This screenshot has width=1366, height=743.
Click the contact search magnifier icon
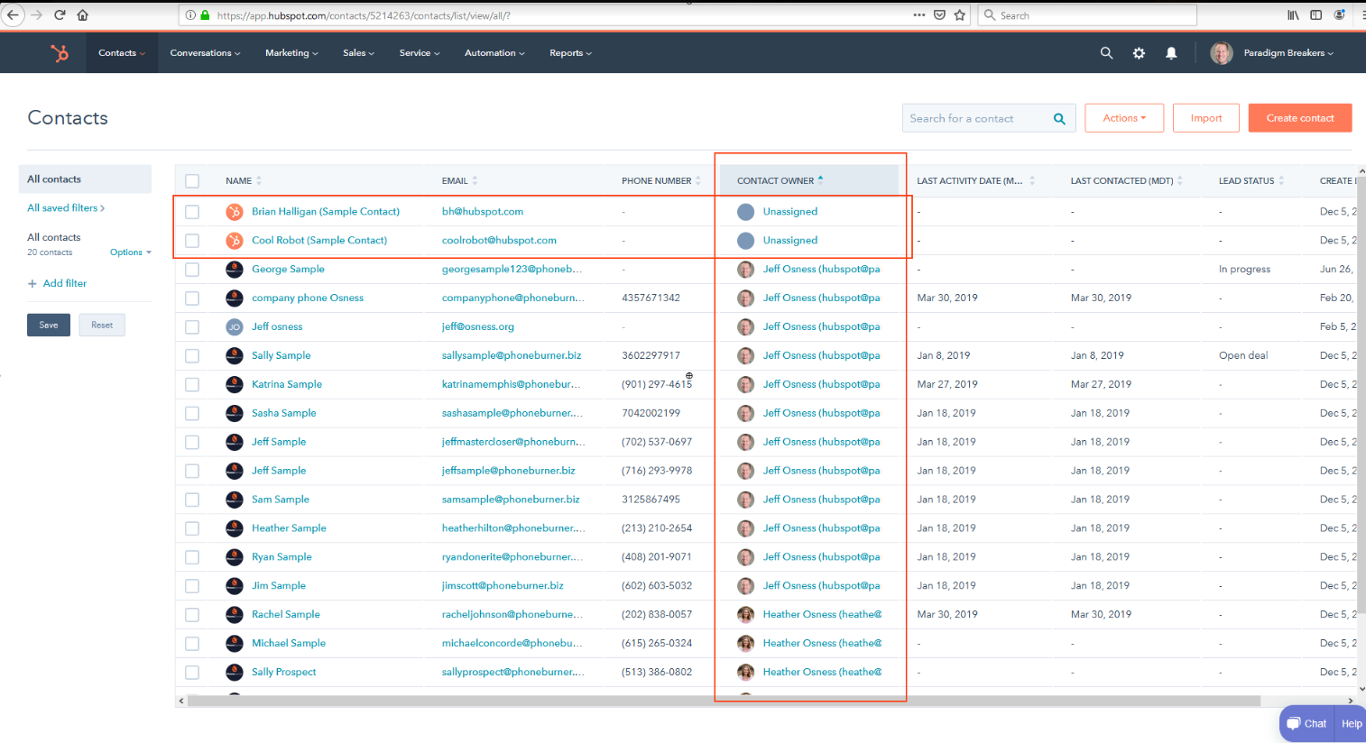(1059, 118)
